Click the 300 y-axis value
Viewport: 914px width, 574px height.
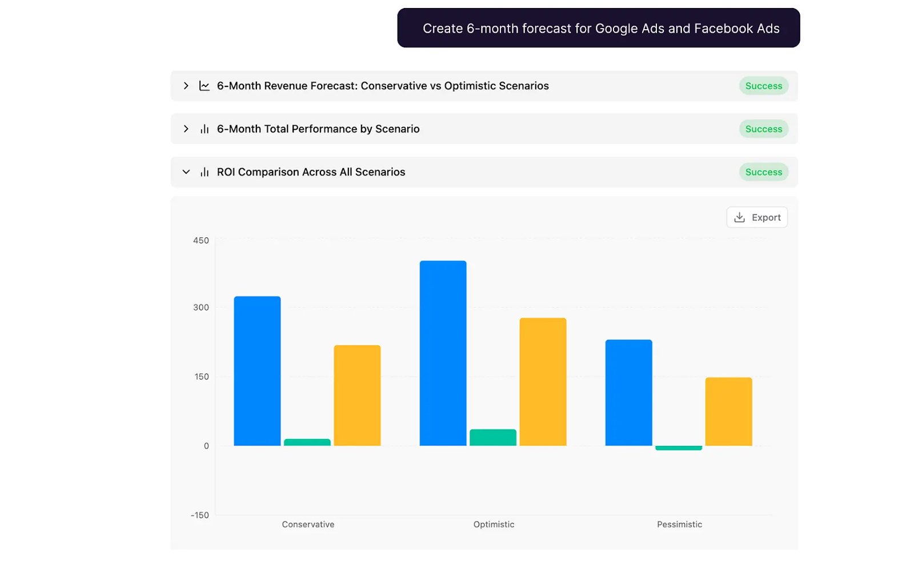[x=201, y=308]
